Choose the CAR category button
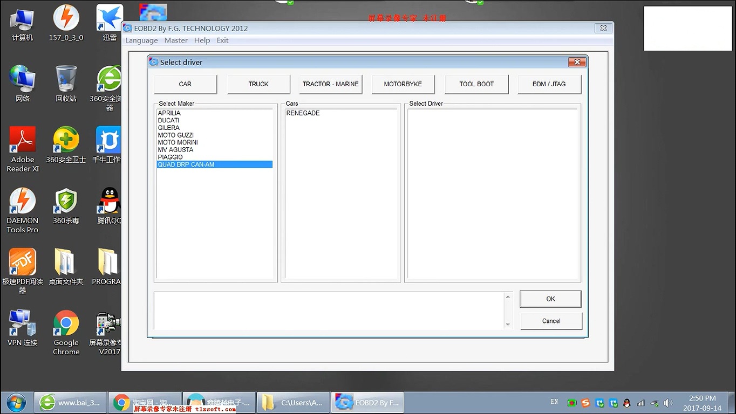Viewport: 736px width, 414px height. 185,84
